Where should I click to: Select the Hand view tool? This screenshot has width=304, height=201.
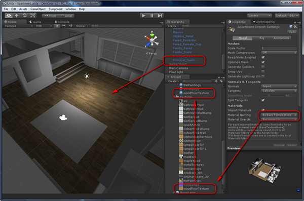click(9, 16)
